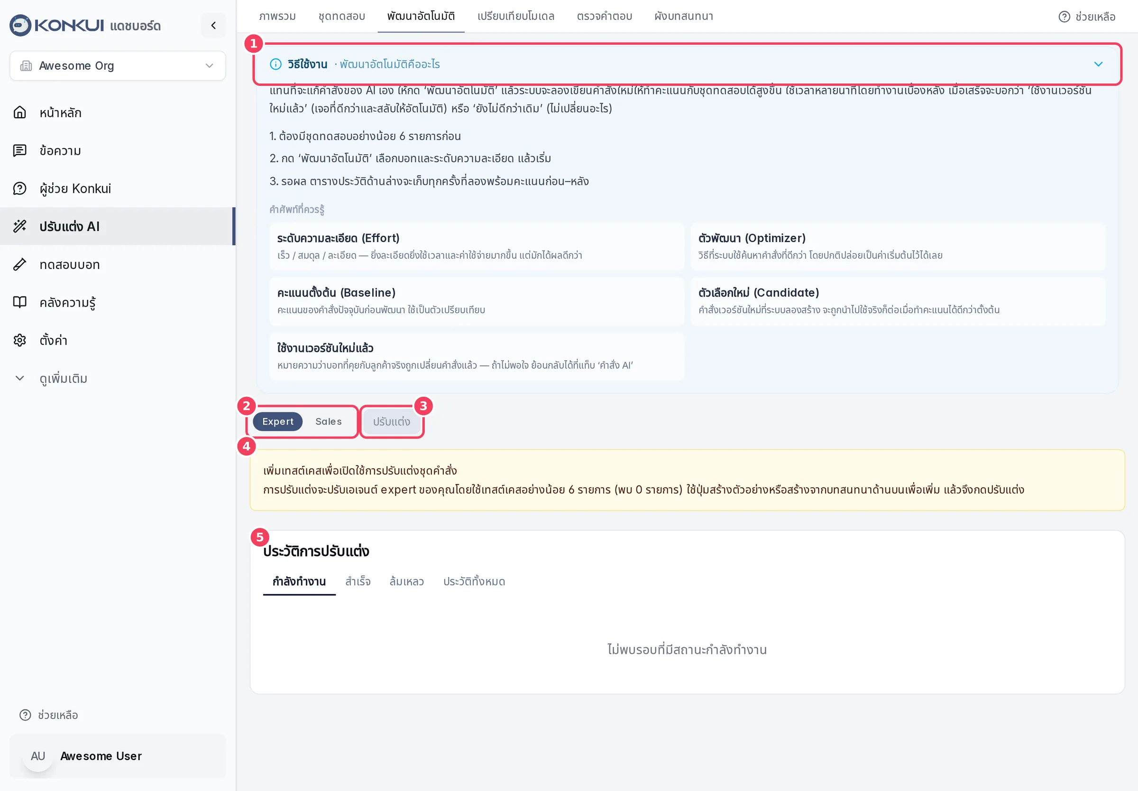Show the ล้มเหลว history tab
This screenshot has width=1138, height=791.
click(406, 582)
